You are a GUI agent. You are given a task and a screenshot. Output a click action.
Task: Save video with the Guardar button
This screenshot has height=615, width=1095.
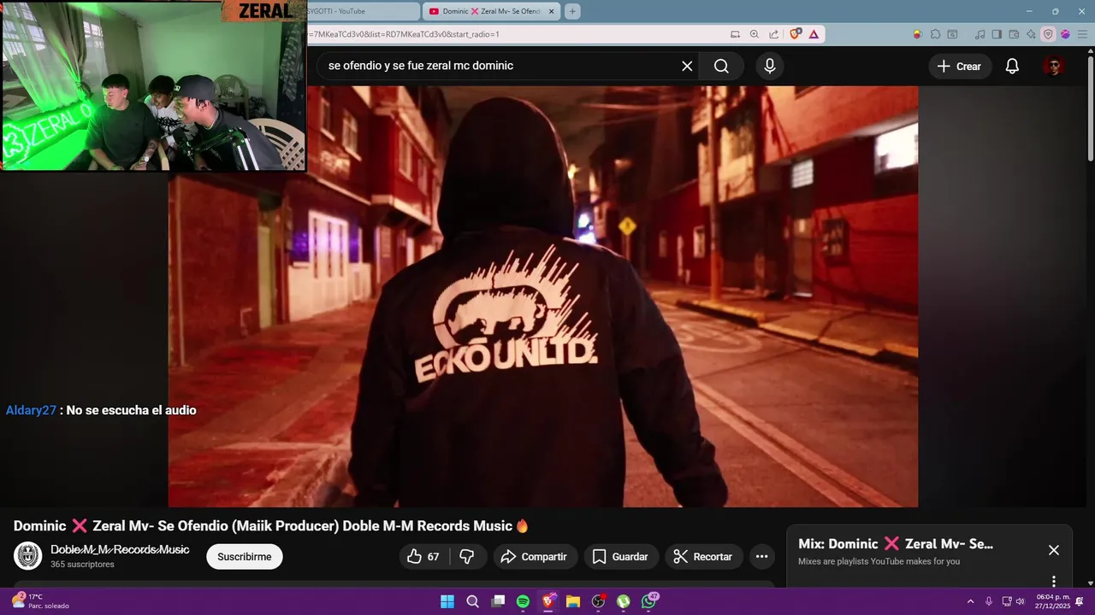click(620, 557)
